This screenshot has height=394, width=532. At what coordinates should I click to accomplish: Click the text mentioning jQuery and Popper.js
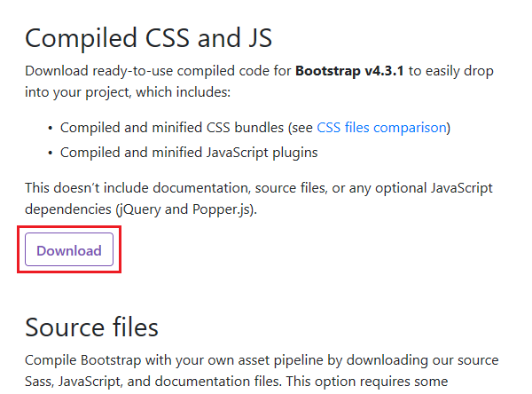tap(141, 209)
